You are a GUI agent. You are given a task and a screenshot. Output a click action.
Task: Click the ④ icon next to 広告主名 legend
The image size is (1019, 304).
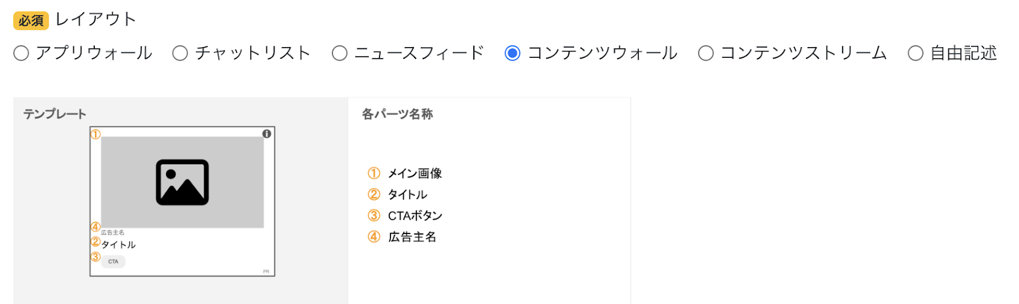374,237
